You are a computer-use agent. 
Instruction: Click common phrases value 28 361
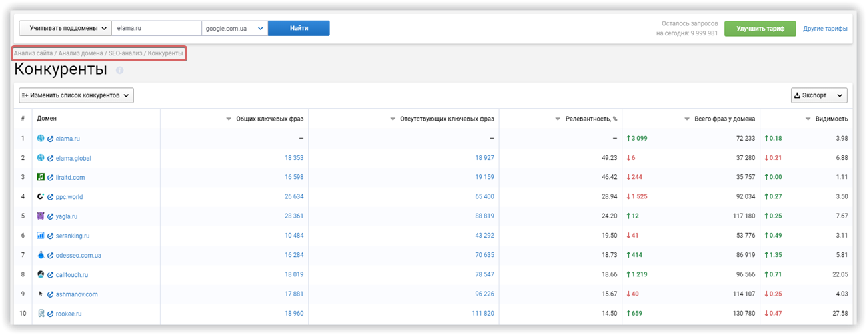(x=294, y=216)
